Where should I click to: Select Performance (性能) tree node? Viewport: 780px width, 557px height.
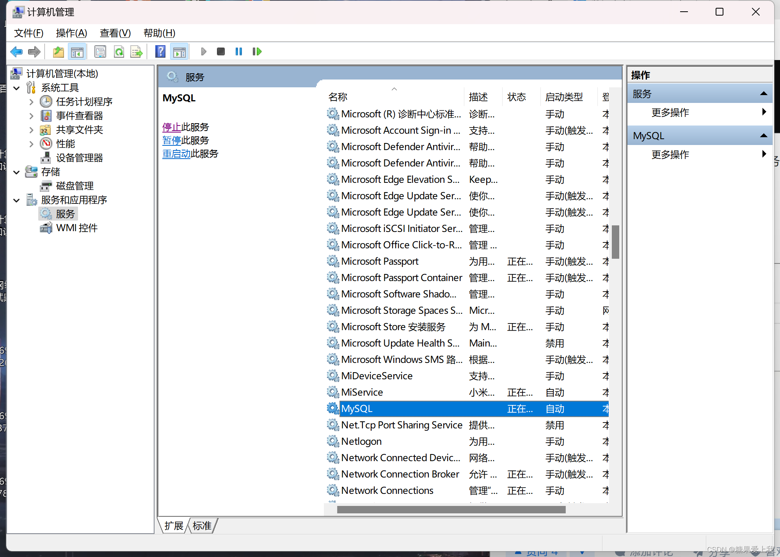click(66, 144)
